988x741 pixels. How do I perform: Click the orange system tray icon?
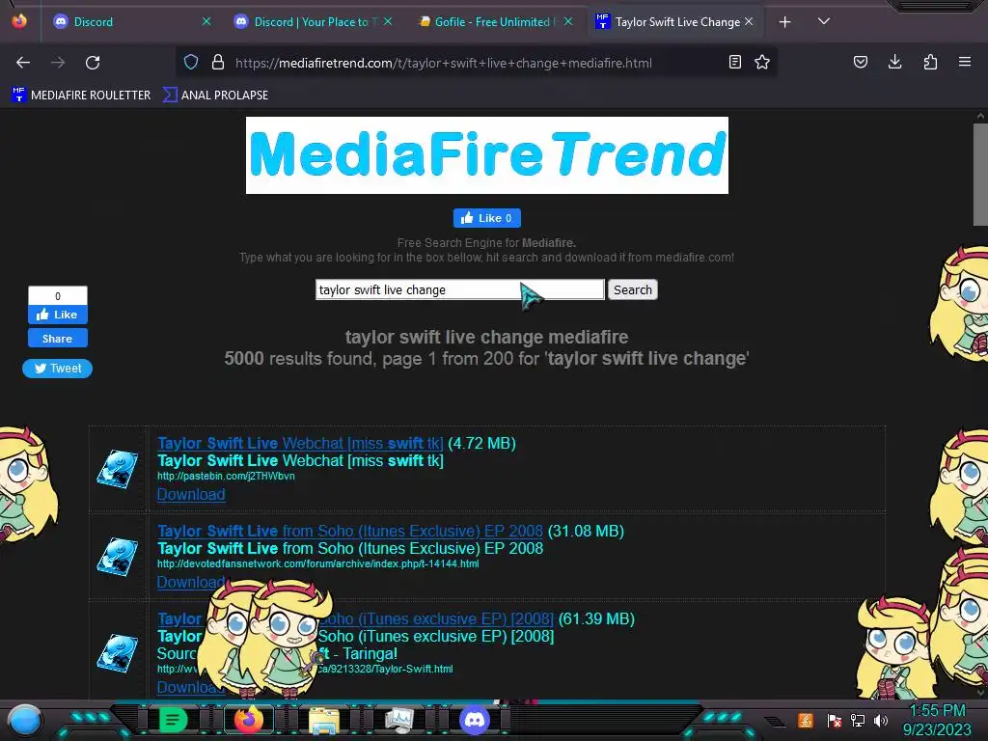tap(806, 720)
